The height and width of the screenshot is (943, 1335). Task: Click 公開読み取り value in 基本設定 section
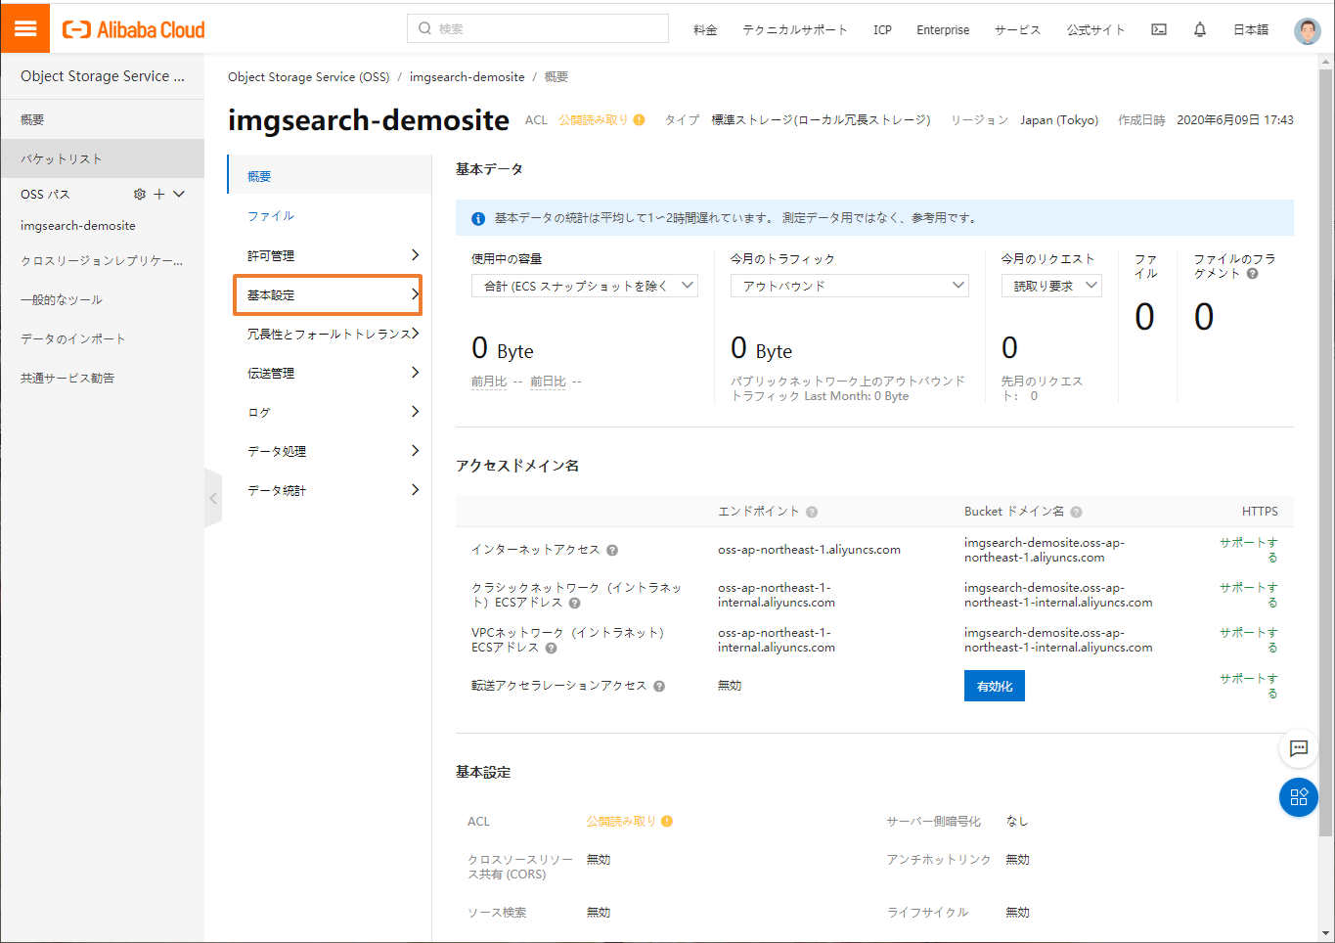[622, 821]
